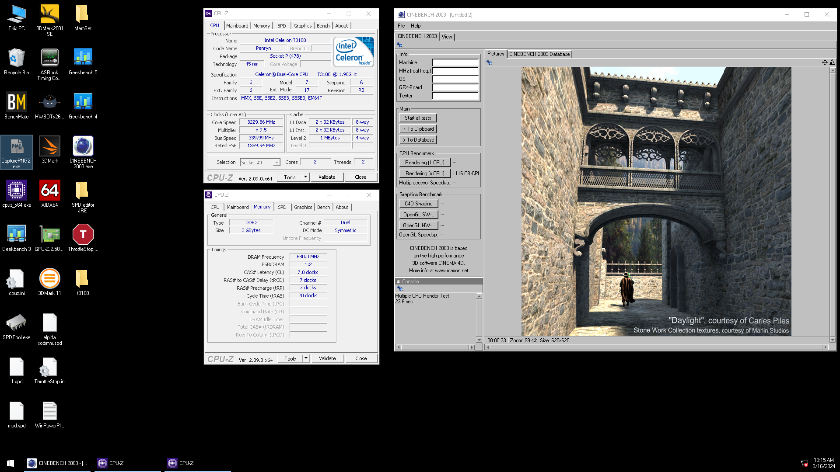Launch Geekbench 3 desktop icon

[17, 238]
